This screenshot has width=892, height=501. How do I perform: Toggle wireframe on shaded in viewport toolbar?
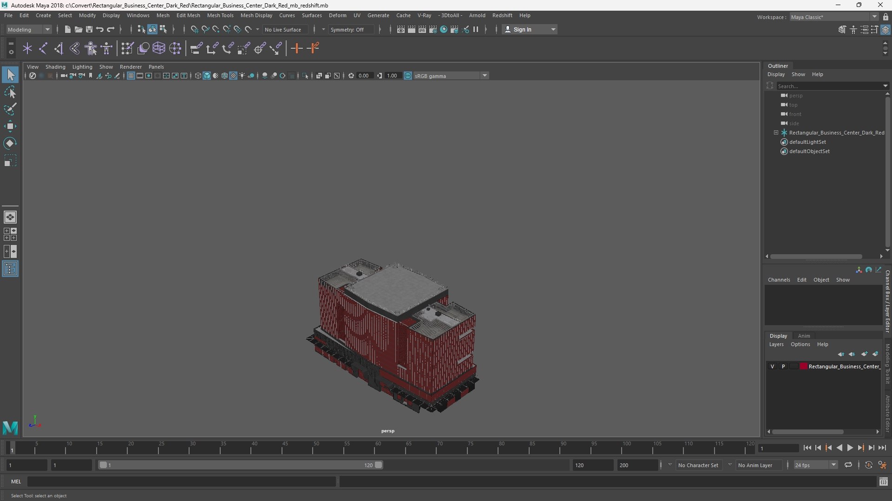(x=224, y=76)
